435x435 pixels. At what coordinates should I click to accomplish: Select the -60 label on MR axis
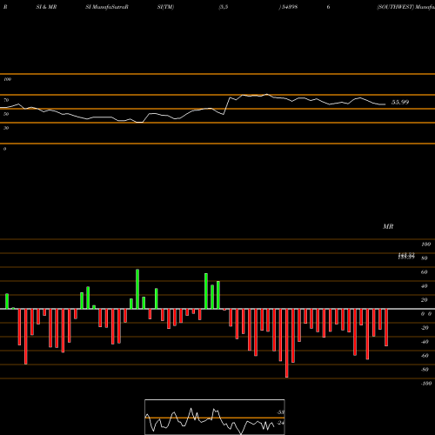(x=425, y=356)
